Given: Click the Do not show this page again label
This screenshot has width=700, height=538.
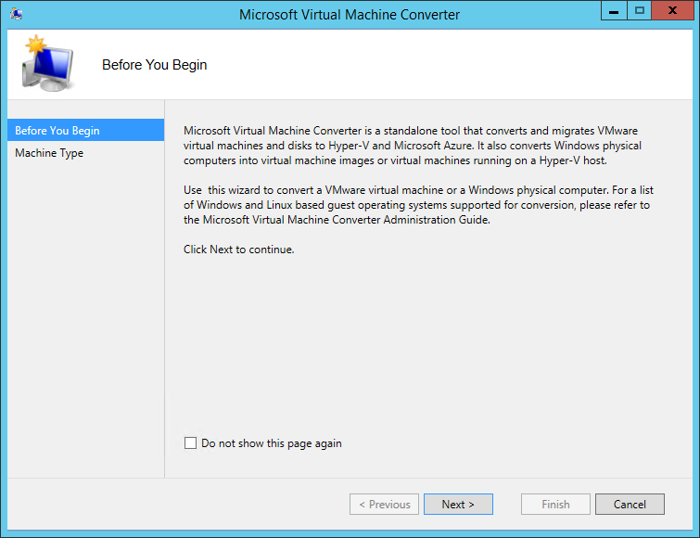Looking at the screenshot, I should tap(272, 443).
